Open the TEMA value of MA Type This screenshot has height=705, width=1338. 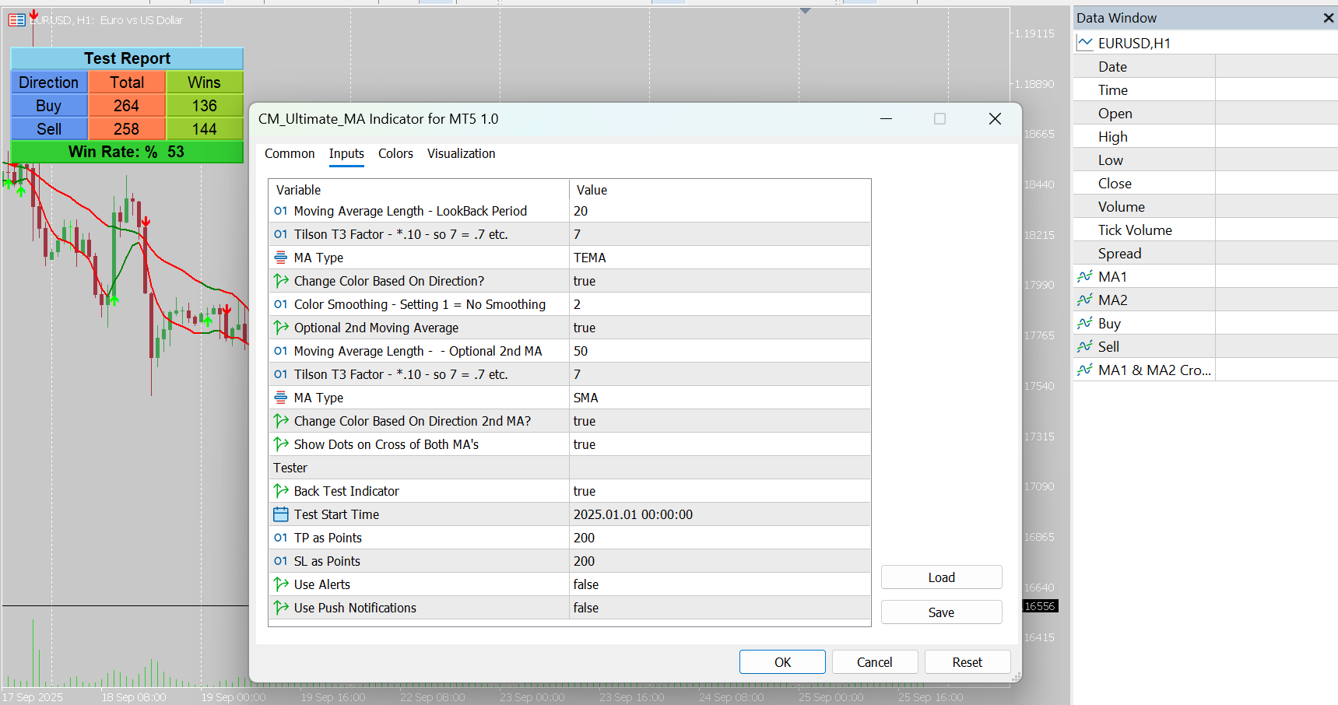point(720,258)
